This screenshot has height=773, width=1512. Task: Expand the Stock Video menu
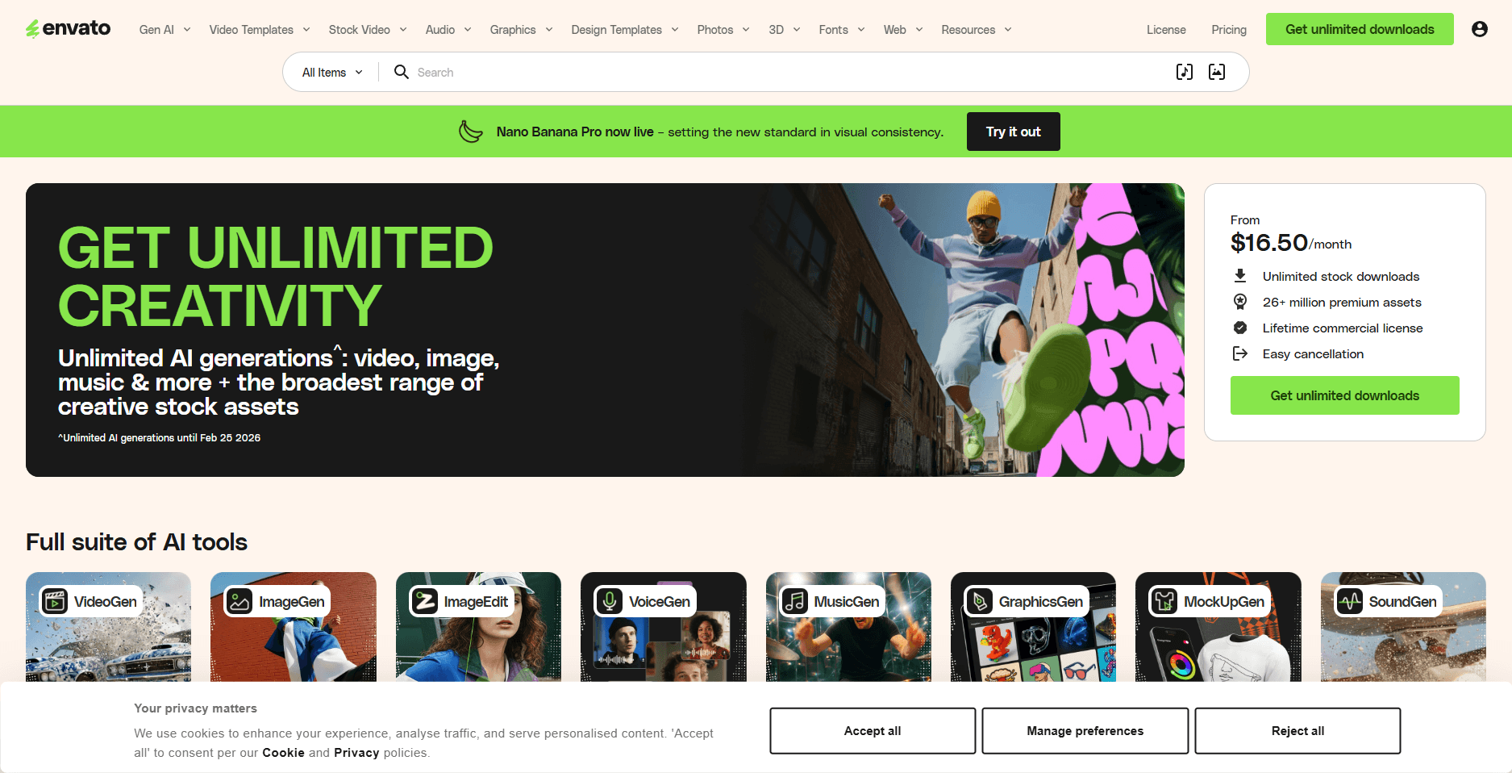click(368, 30)
